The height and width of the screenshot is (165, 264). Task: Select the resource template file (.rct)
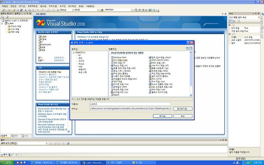161,84
